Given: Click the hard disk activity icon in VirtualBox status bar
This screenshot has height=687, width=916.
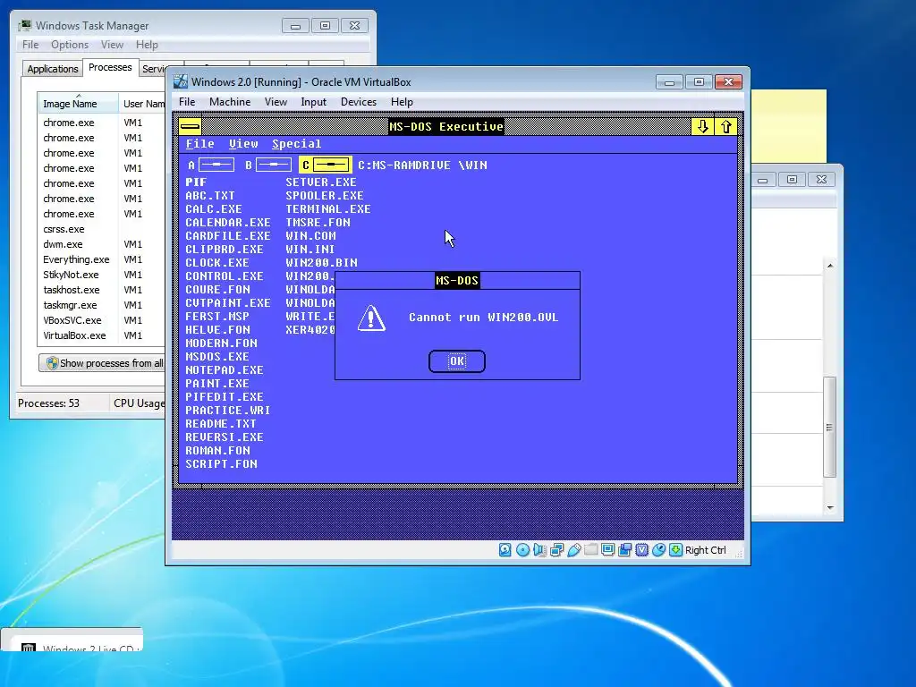Looking at the screenshot, I should tap(505, 550).
